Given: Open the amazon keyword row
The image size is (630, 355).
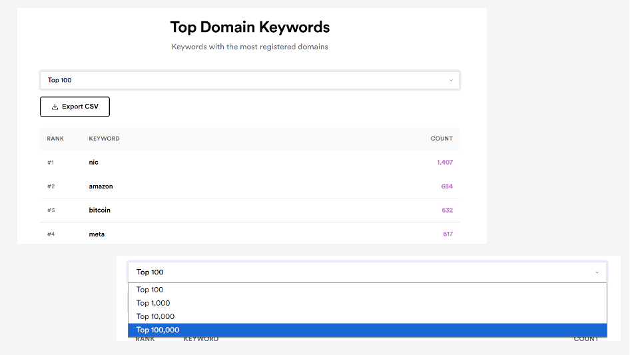Looking at the screenshot, I should [101, 186].
